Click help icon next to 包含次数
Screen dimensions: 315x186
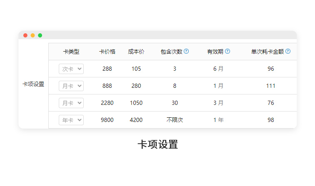186,51
